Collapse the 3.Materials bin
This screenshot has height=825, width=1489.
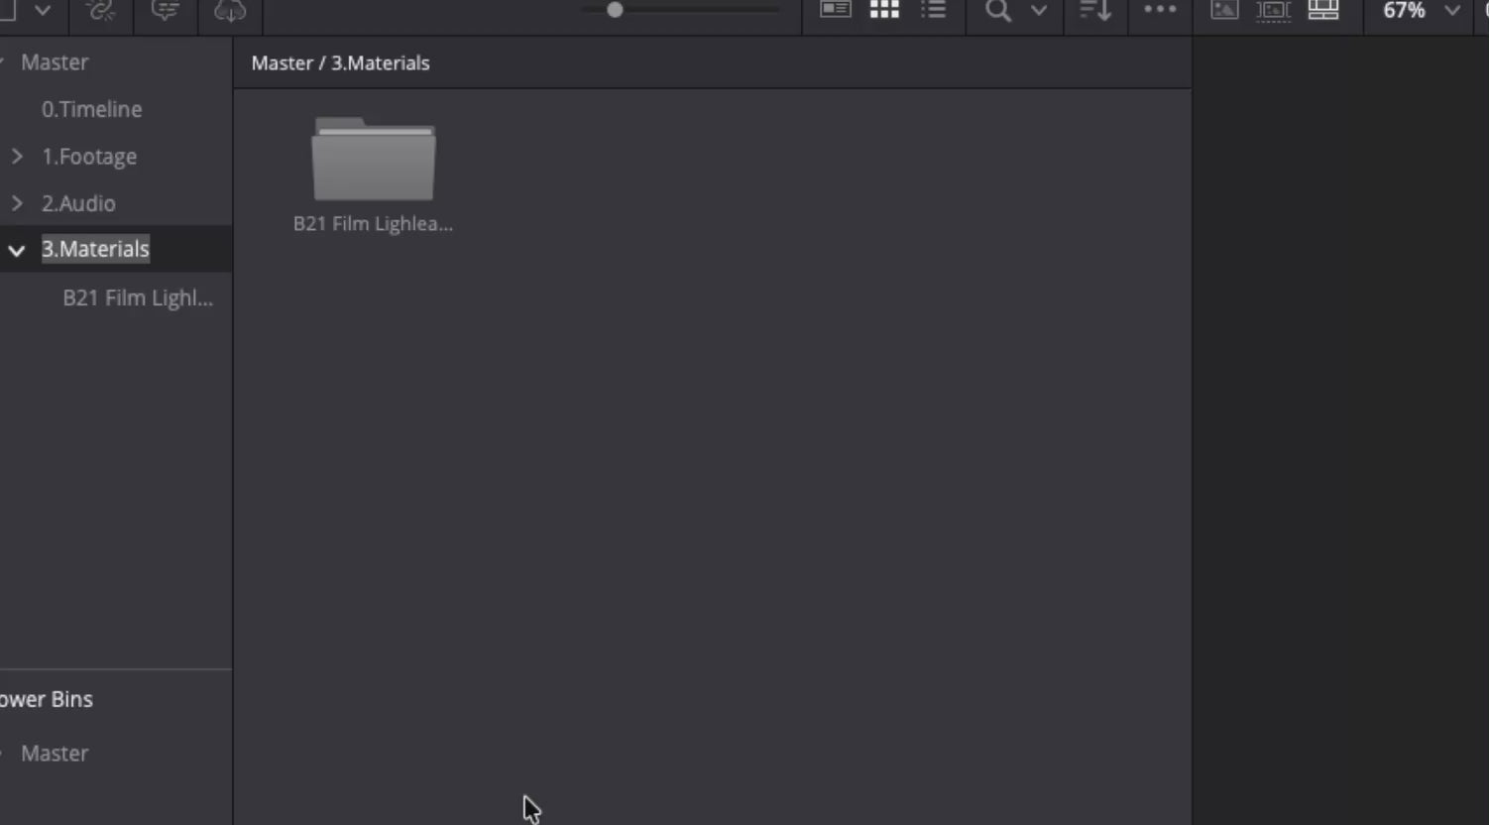17,250
